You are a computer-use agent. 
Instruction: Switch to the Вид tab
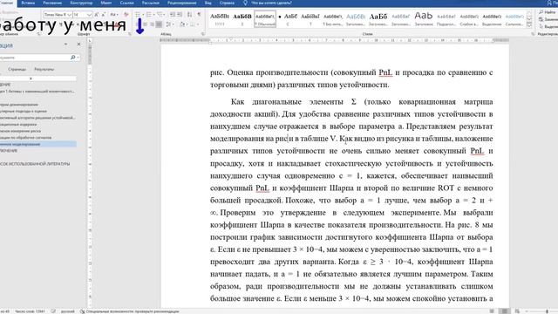208,3
